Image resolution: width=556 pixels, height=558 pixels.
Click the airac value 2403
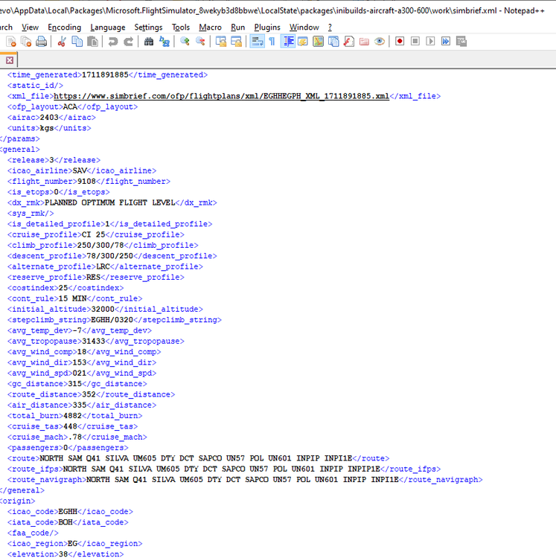pos(49,118)
